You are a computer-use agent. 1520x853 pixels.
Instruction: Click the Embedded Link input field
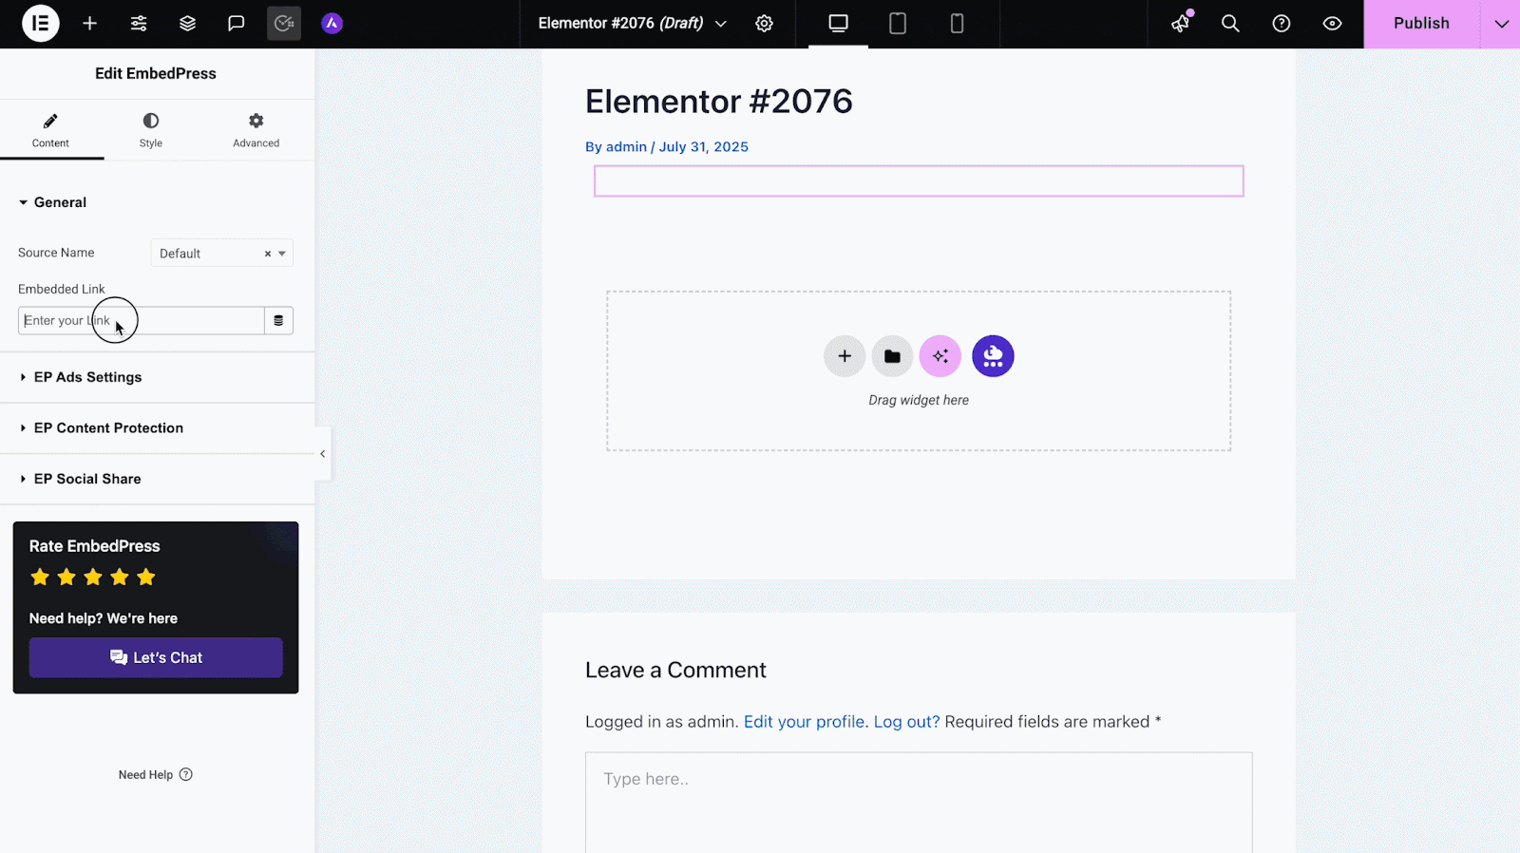pyautogui.click(x=141, y=320)
